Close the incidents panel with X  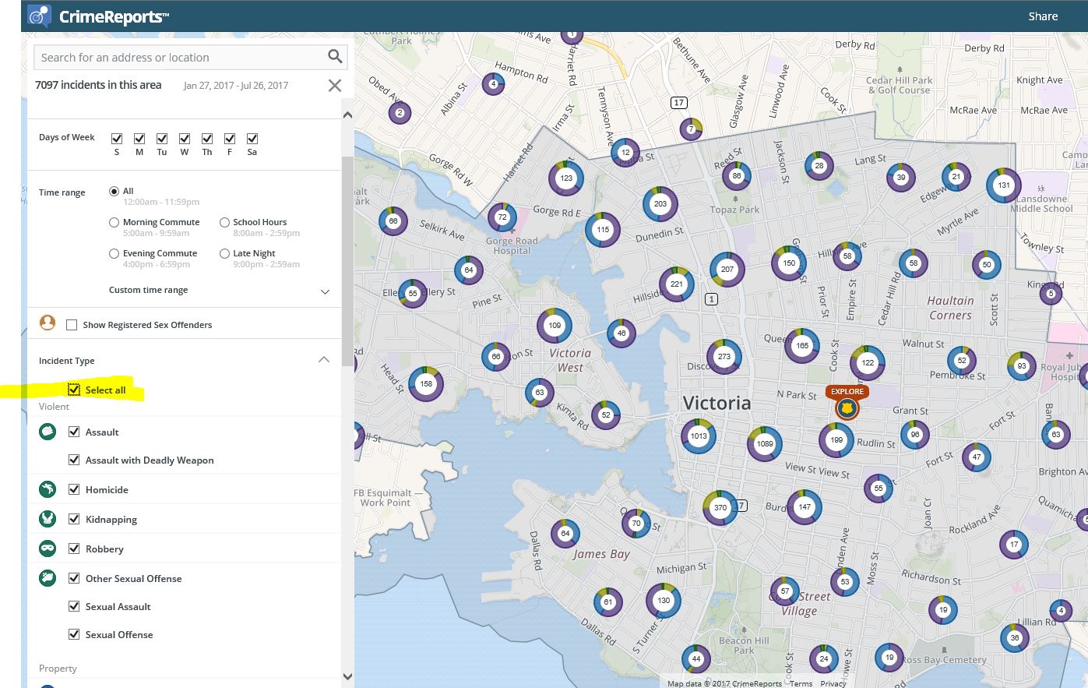(335, 86)
